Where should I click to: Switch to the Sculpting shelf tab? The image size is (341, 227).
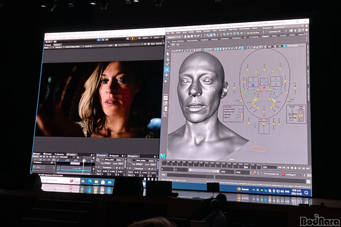tap(205, 40)
